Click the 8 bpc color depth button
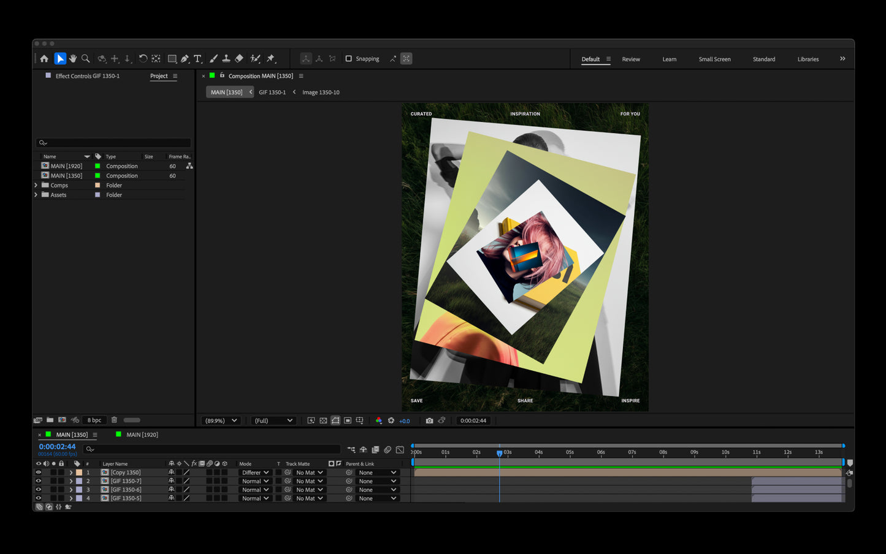The width and height of the screenshot is (886, 554). tap(94, 420)
